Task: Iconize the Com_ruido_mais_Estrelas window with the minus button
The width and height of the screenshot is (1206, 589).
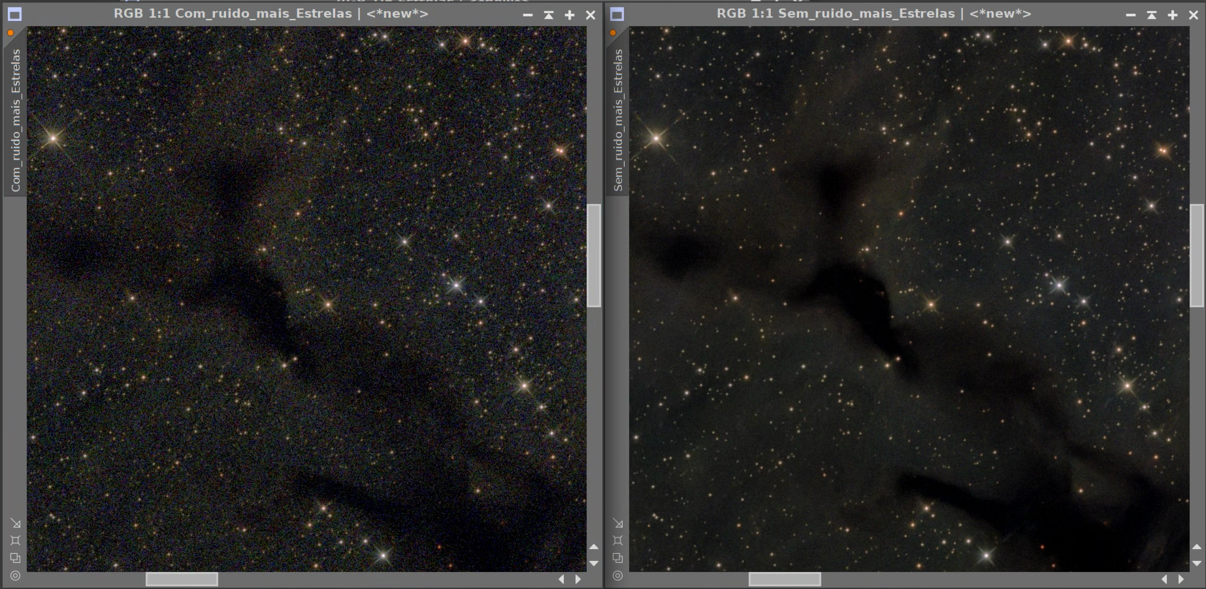Action: point(528,14)
